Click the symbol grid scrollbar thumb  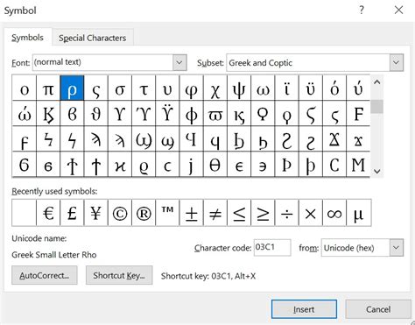coord(376,107)
